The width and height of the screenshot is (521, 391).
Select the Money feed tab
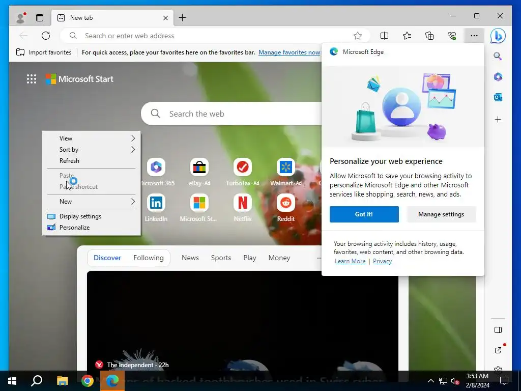279,258
